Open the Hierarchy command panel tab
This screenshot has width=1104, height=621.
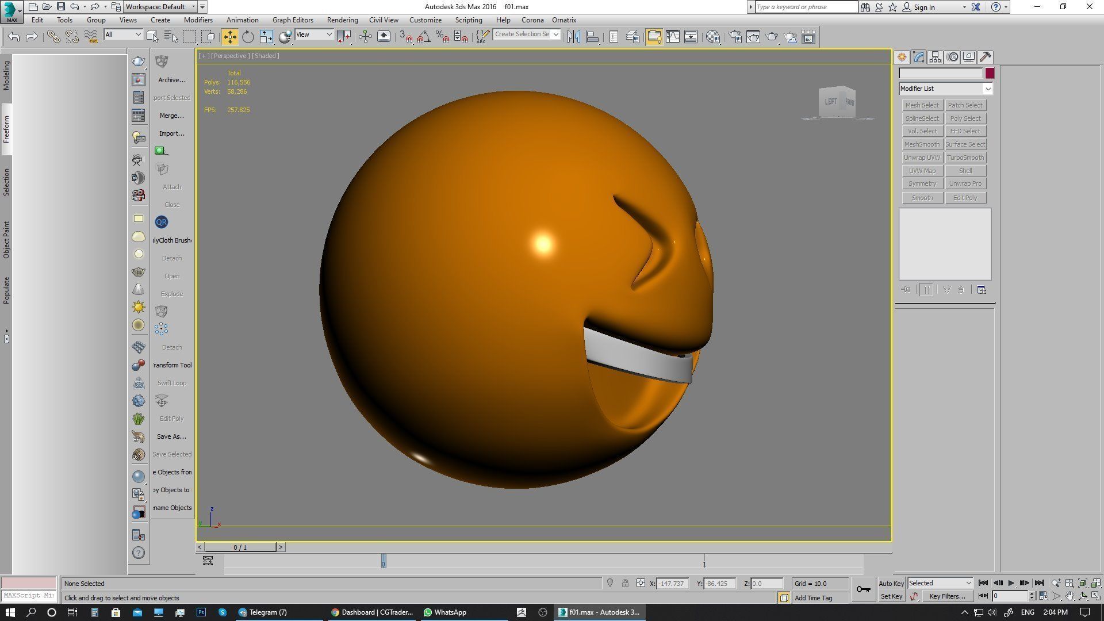click(935, 57)
